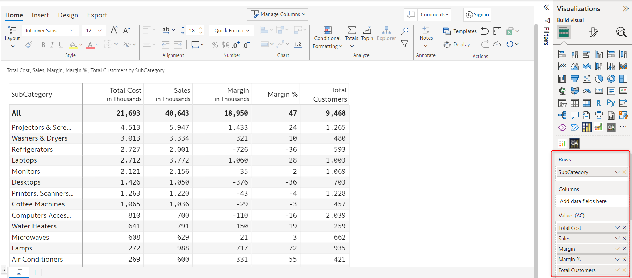This screenshot has height=278, width=632.
Task: Switch to the Insert tab
Action: point(40,15)
